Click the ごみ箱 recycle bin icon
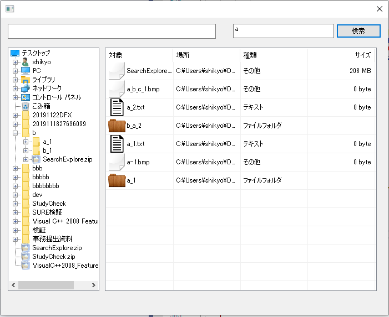Image resolution: width=389 pixels, height=317 pixels. 26,106
